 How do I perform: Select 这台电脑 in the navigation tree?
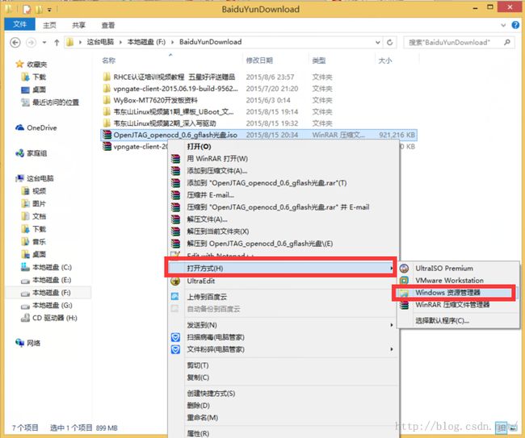35,178
